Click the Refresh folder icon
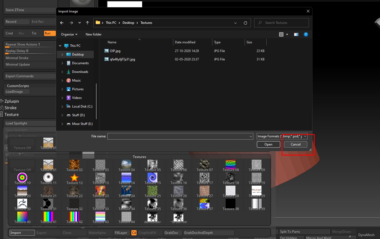 (x=245, y=23)
